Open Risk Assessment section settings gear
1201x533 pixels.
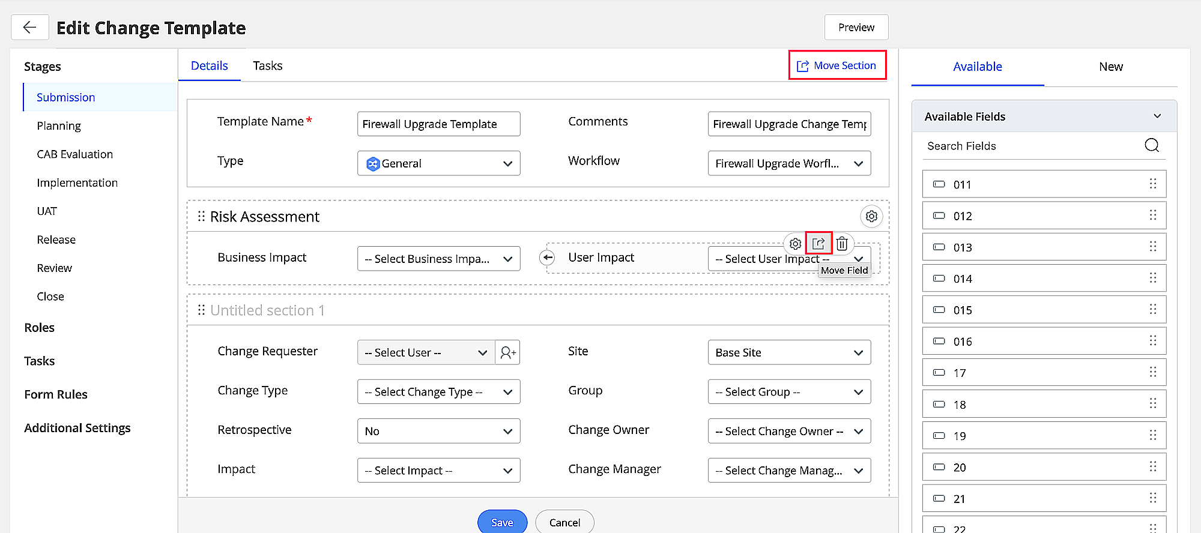pyautogui.click(x=871, y=216)
